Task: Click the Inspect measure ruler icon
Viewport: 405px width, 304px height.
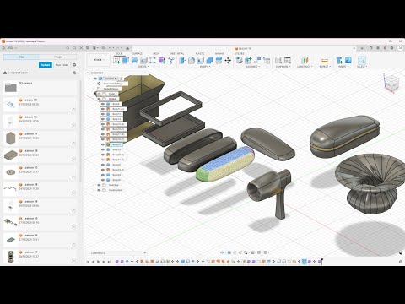Action: (324, 60)
